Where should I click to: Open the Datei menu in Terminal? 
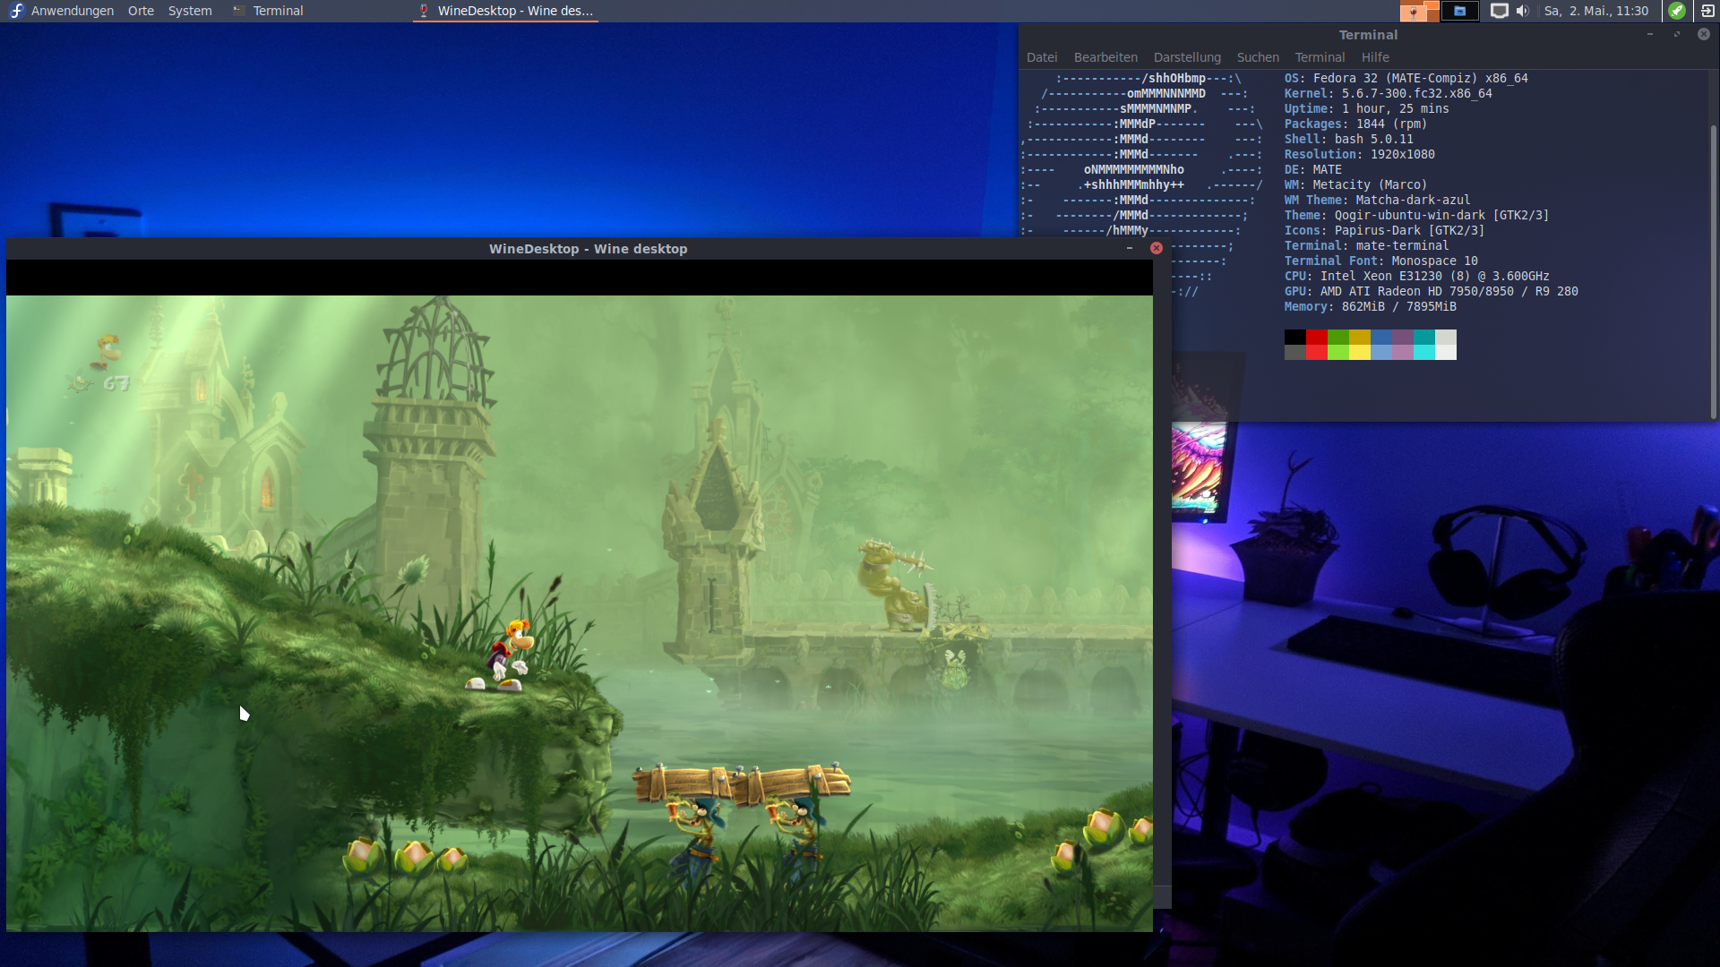[x=1041, y=57]
